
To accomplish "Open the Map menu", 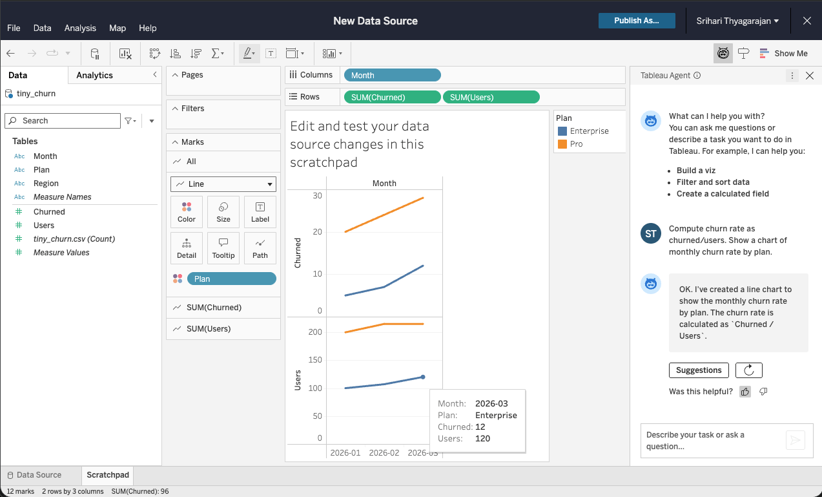I will tap(118, 28).
